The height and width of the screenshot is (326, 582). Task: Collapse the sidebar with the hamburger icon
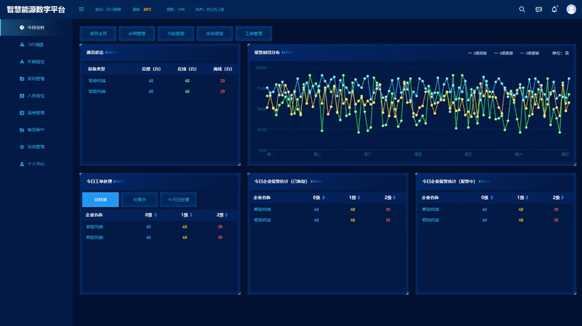(x=81, y=9)
